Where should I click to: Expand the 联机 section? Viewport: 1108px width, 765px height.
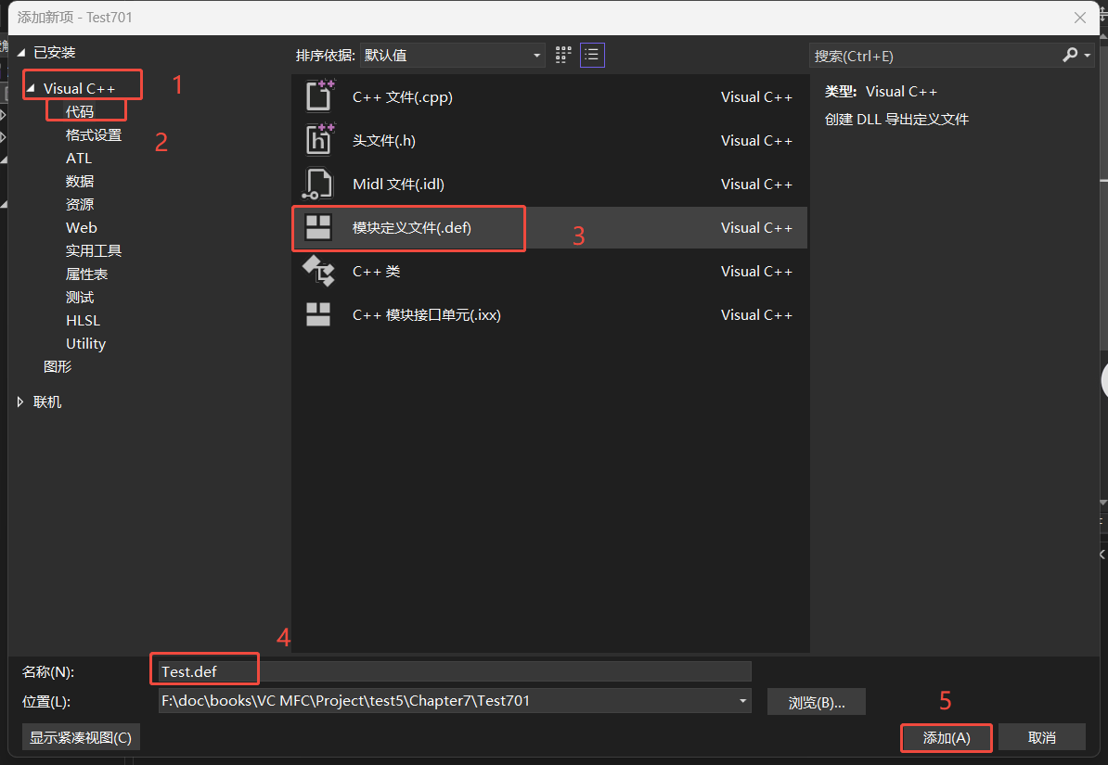tap(20, 402)
